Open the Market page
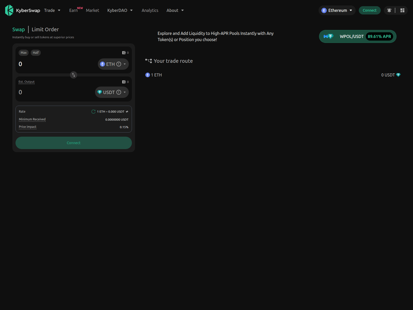Image resolution: width=413 pixels, height=310 pixels. pos(92,10)
